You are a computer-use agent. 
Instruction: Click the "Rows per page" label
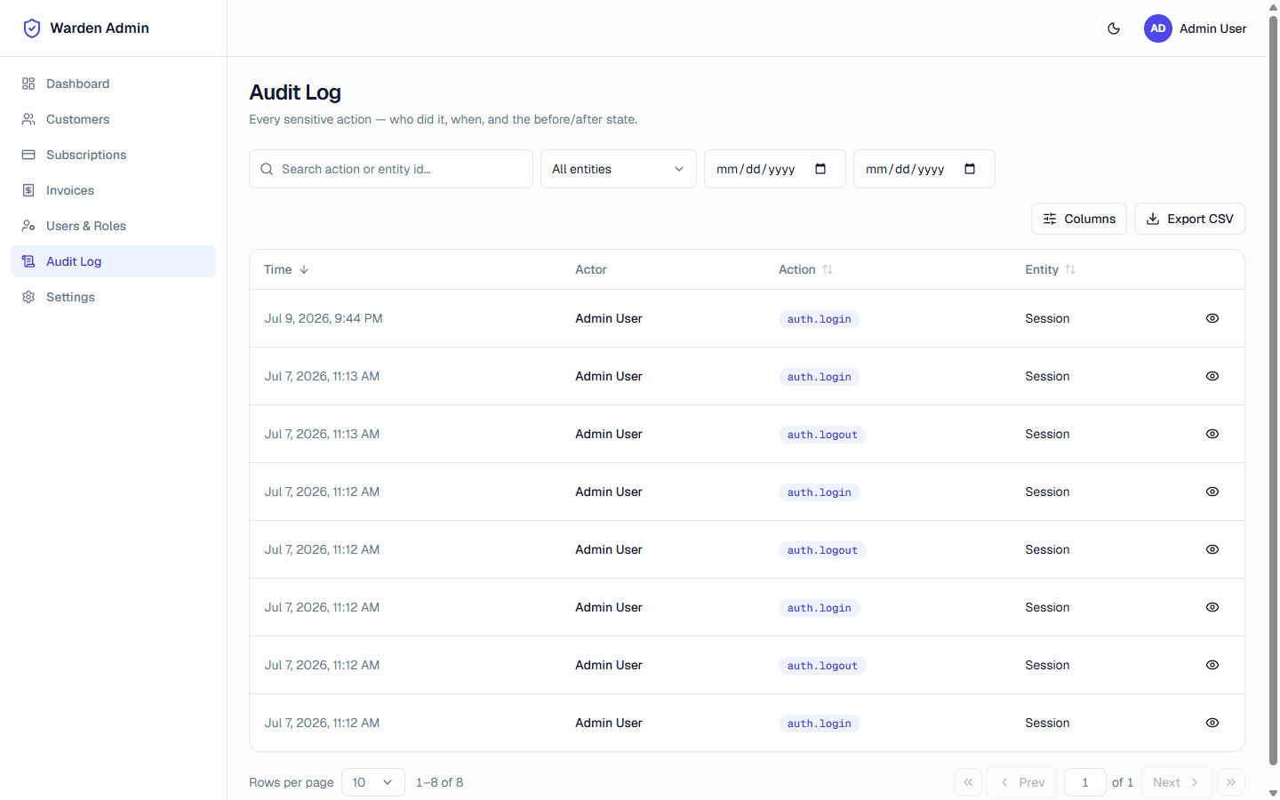(292, 782)
